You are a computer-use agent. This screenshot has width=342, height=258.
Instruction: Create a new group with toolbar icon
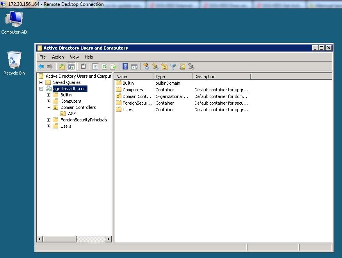click(155, 66)
